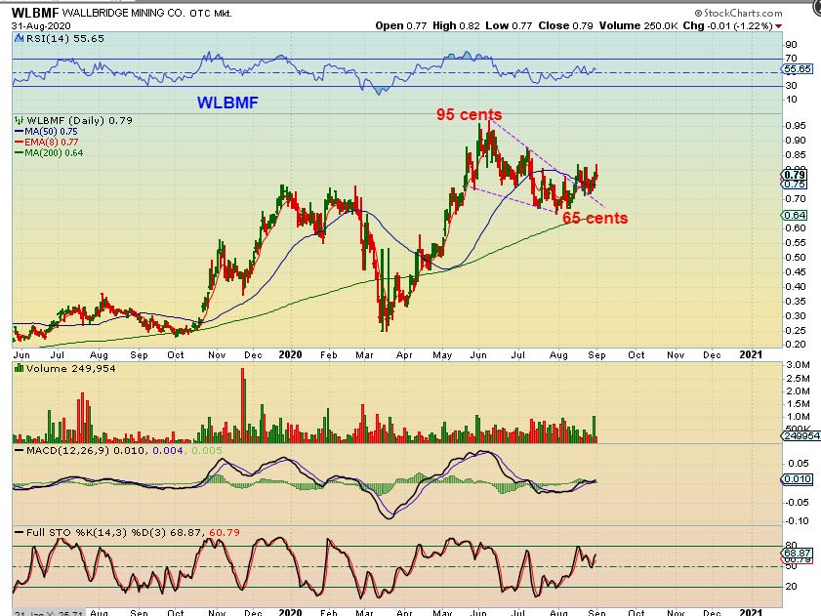Click the 0.64 MA(200) value tag on right axis

[x=795, y=216]
